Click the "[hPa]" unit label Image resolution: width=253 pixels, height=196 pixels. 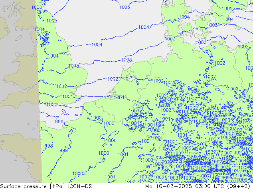[x=57, y=186]
